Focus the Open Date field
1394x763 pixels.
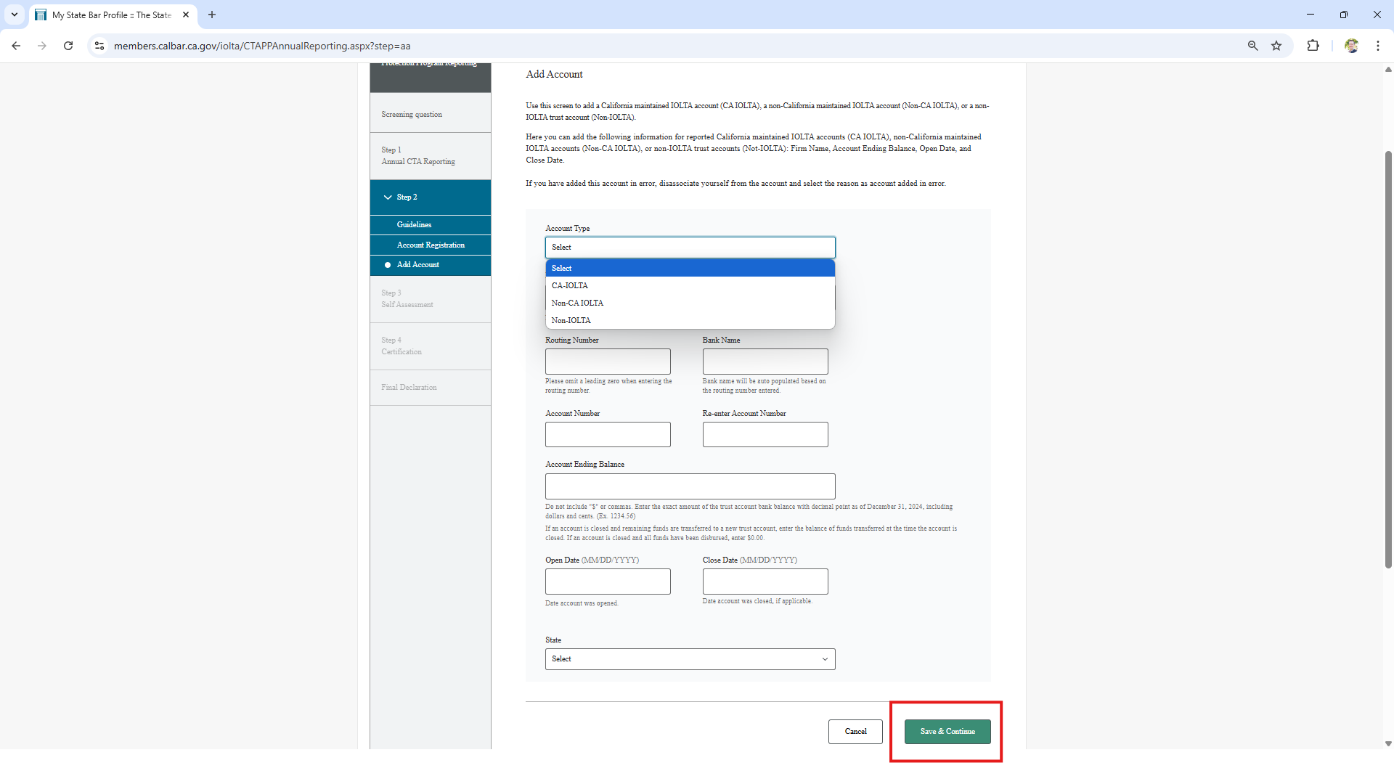(x=608, y=582)
